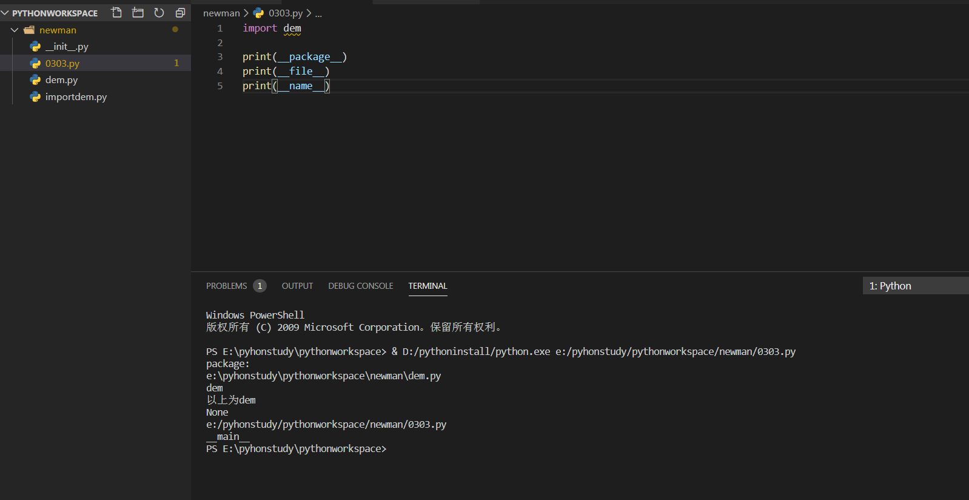Click the '以上为dem' terminal output line
Screen dimensions: 969x500
click(x=231, y=400)
